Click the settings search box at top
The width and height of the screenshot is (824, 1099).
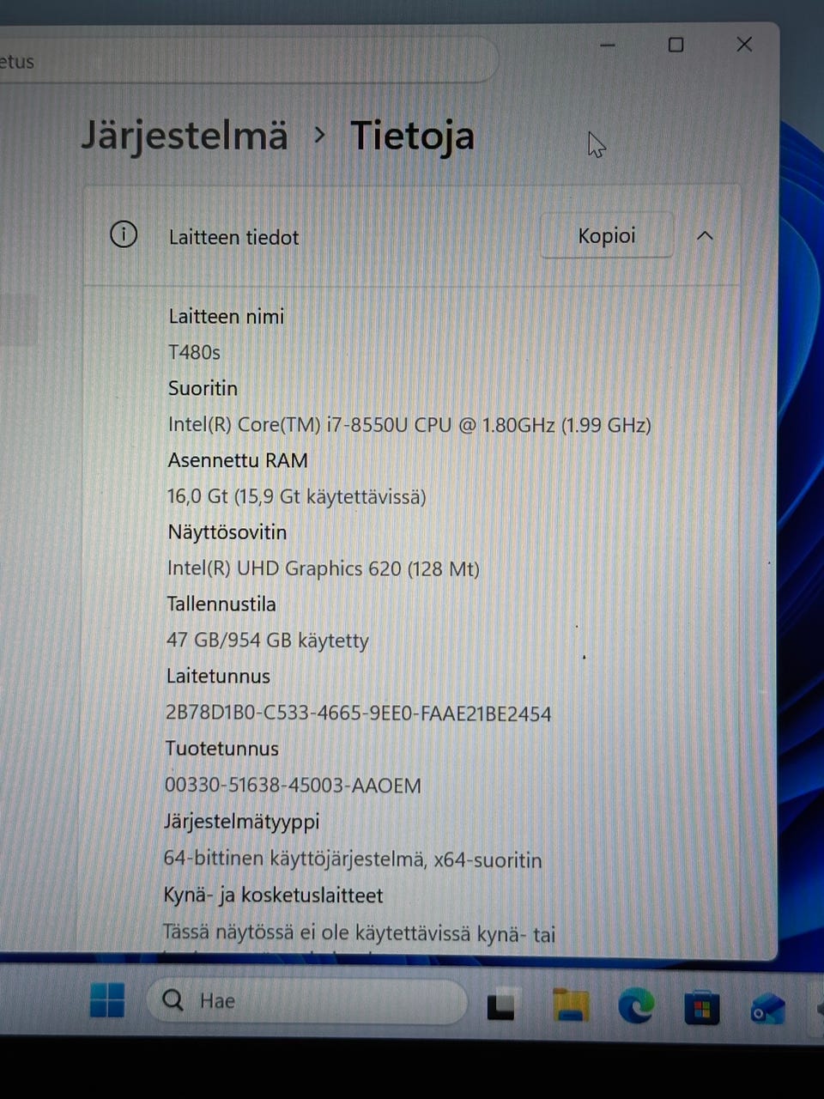tap(249, 60)
